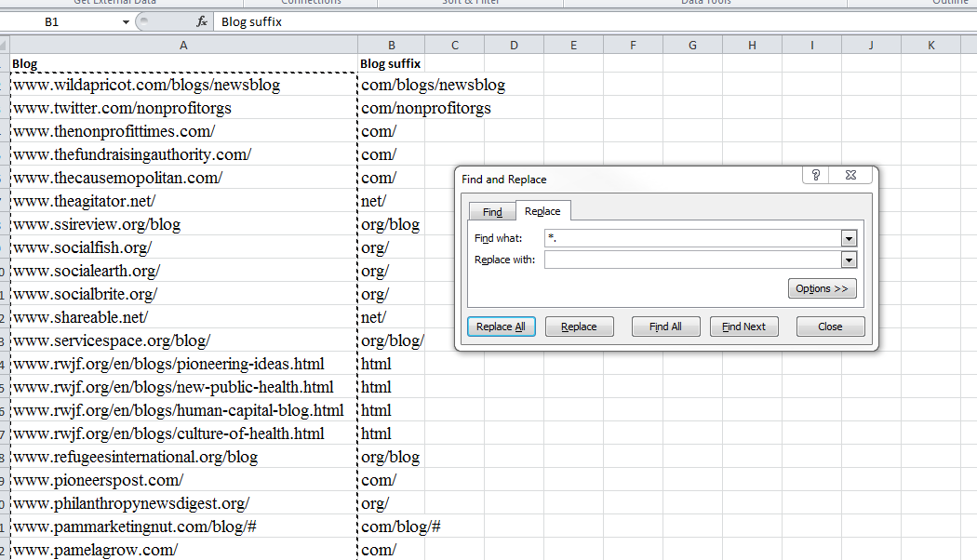This screenshot has width=977, height=560.
Task: Close the Find and Replace dialog
Action: 829,326
